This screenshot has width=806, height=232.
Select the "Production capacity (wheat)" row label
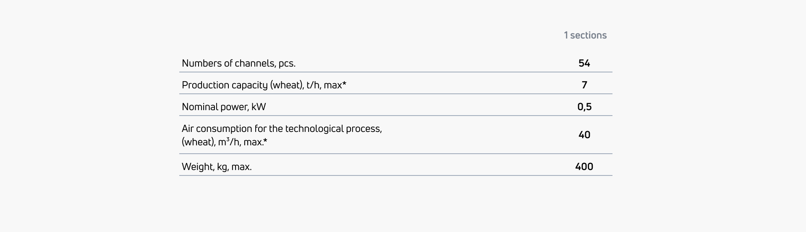pos(264,85)
